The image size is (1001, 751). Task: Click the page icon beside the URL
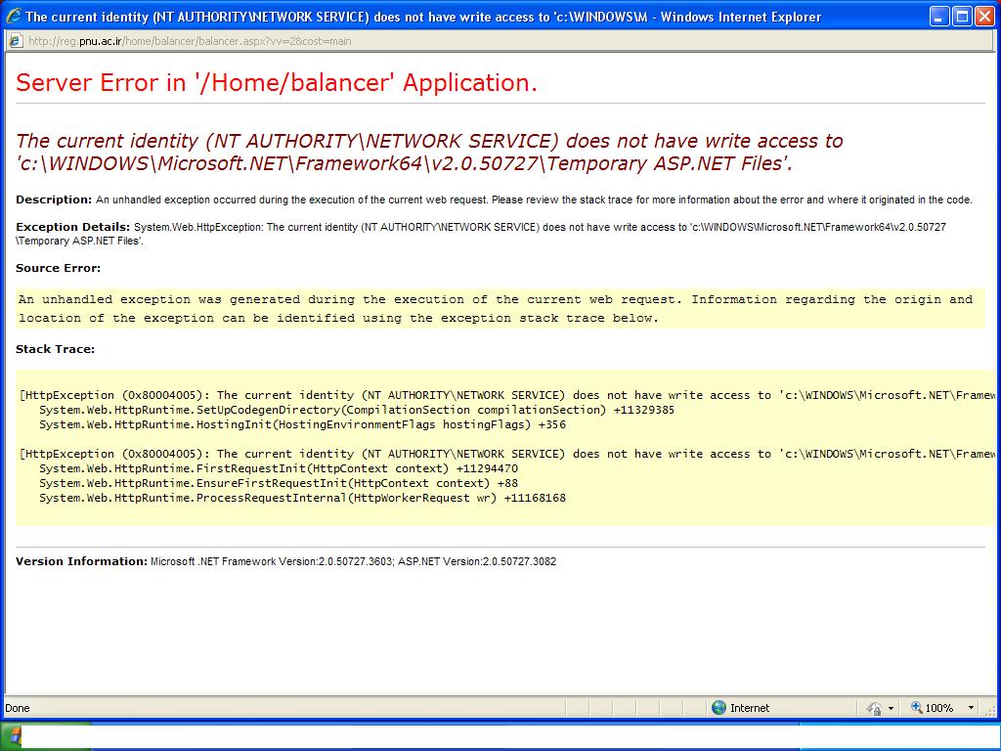[15, 41]
